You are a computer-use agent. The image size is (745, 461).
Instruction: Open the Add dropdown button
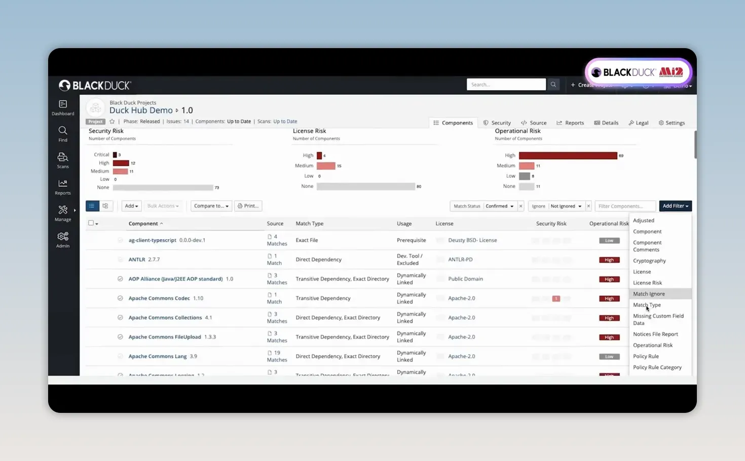(x=131, y=206)
